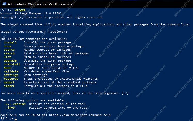Click the 'hash' command entry
This screenshot has height=121, width=193.
click(x=7, y=68)
